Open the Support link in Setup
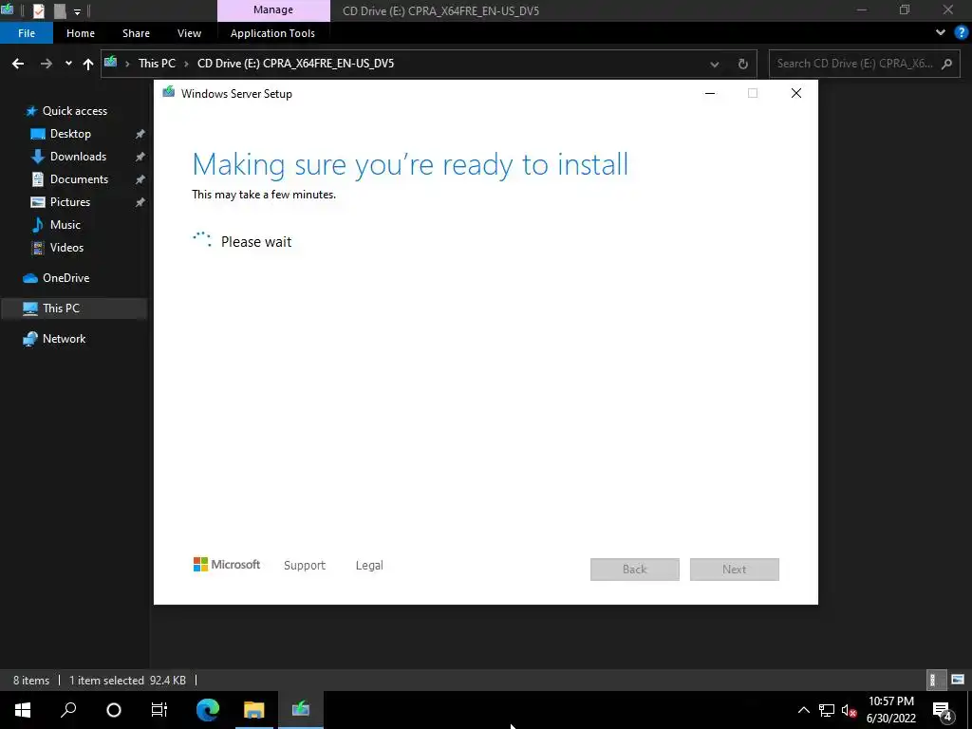972x729 pixels. (305, 566)
